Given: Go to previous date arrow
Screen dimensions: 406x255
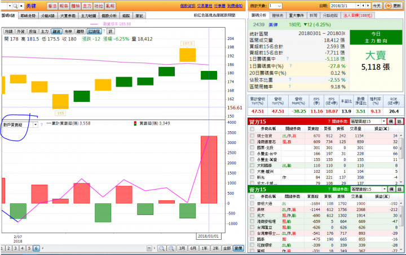Looking at the screenshot, I should (363, 6).
